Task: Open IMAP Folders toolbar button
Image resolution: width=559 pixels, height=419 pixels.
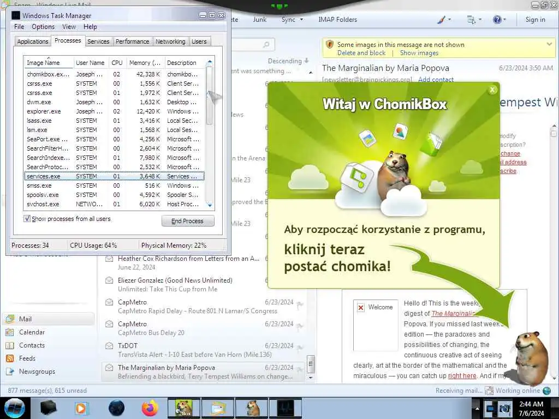Action: click(337, 20)
